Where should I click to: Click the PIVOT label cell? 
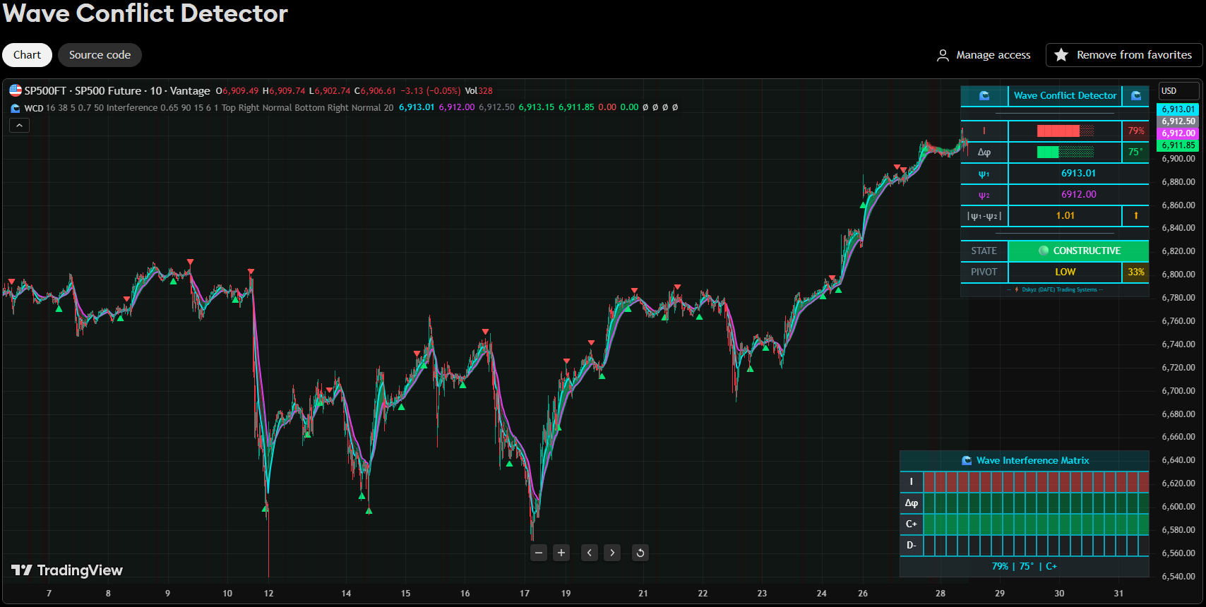984,272
